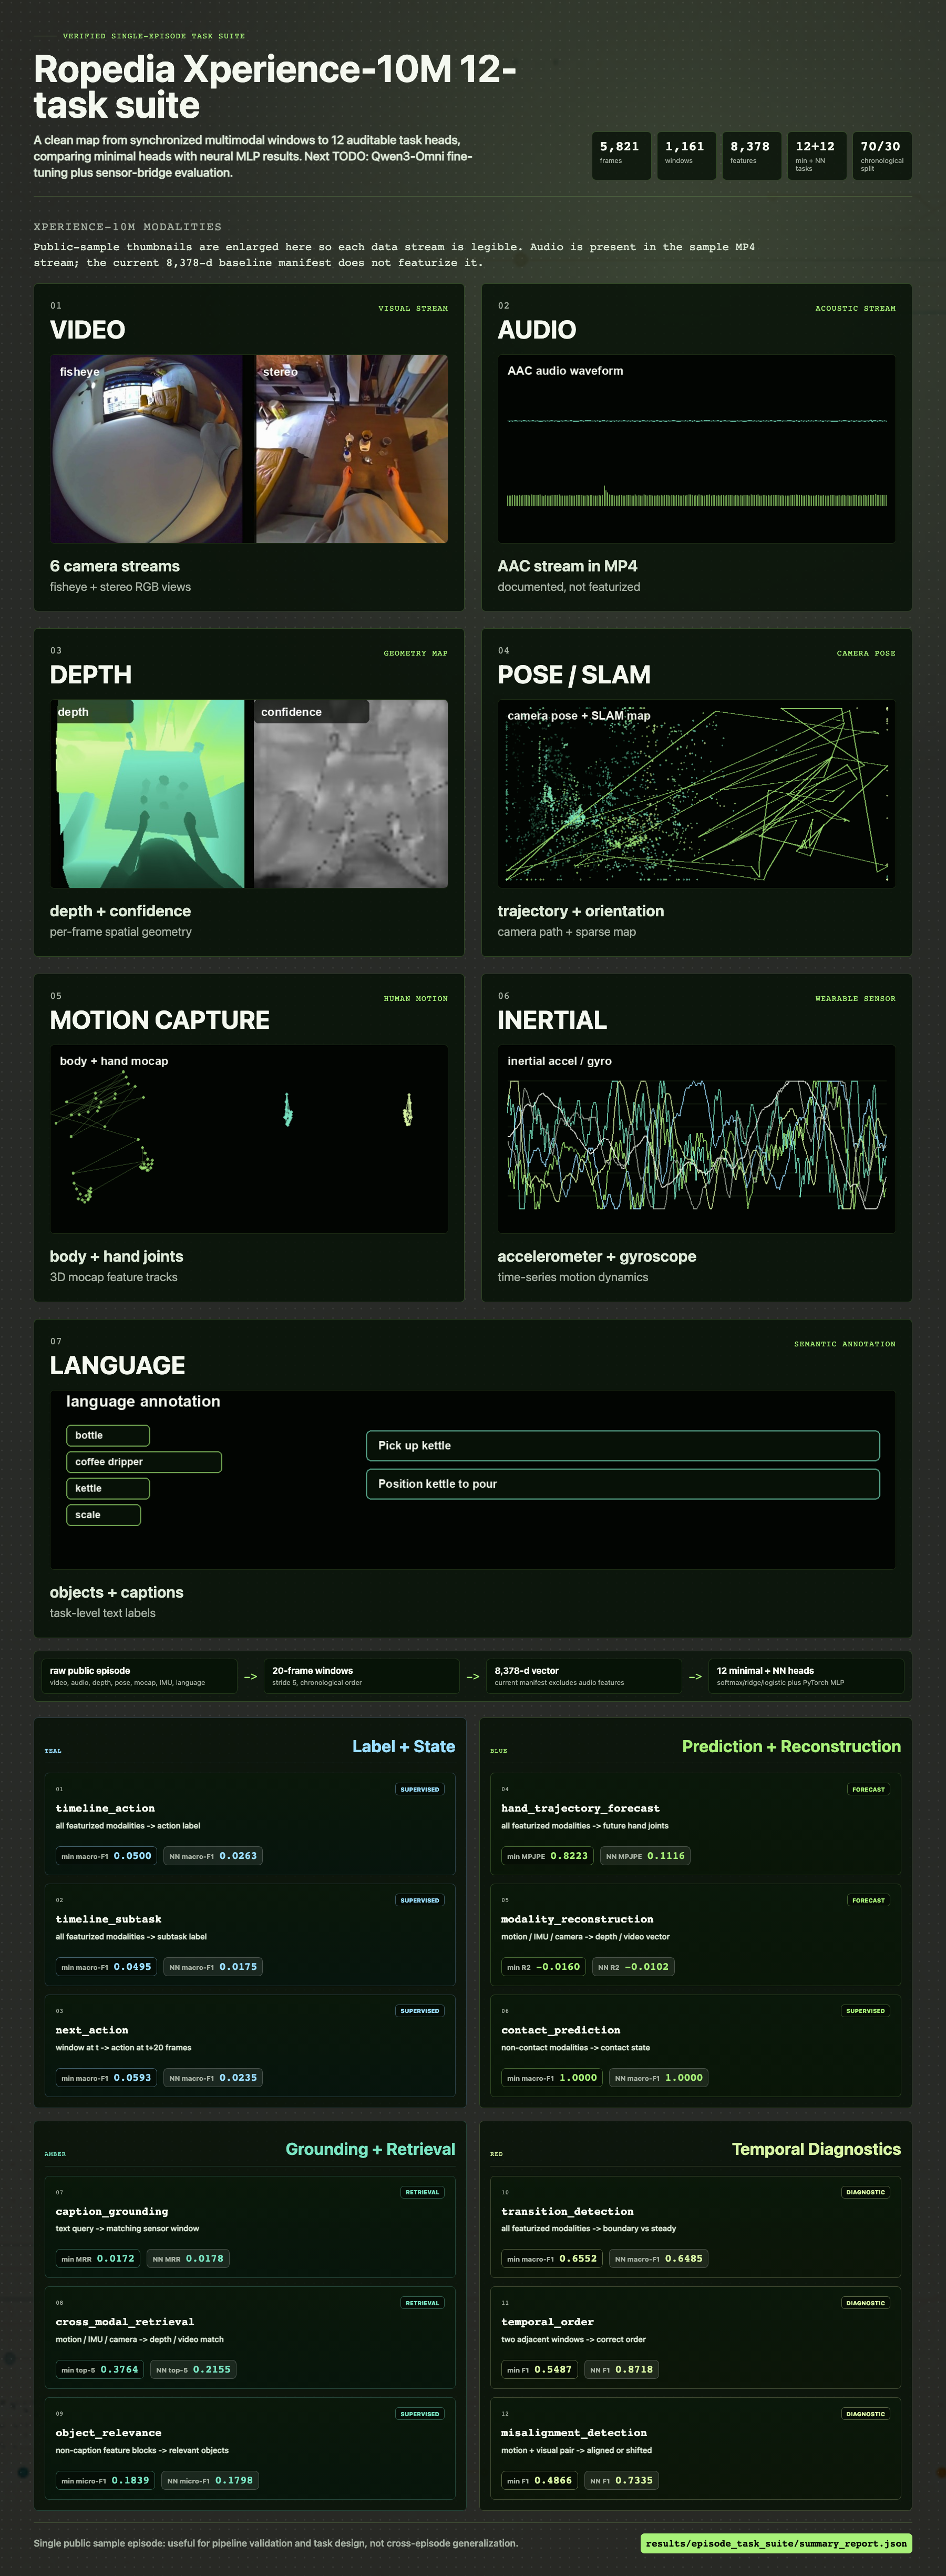The width and height of the screenshot is (946, 2576).
Task: Click the transition_detection task title
Action: pos(567,2211)
